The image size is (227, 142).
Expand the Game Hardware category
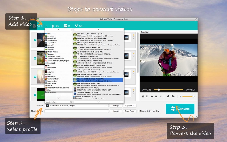coord(59,79)
